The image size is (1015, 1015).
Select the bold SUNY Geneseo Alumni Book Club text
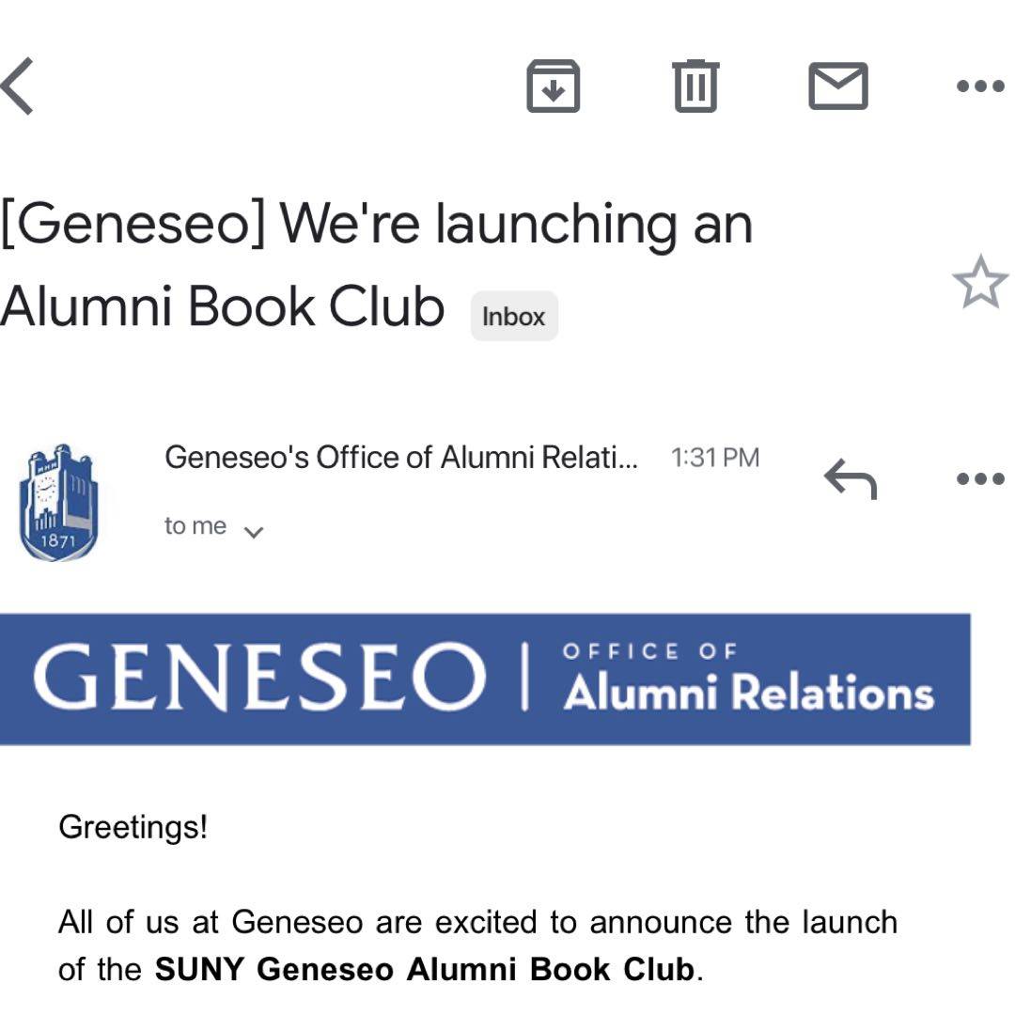pos(424,970)
